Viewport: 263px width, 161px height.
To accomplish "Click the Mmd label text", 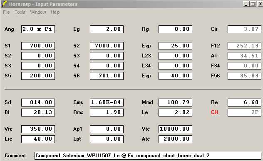I will tap(147, 102).
